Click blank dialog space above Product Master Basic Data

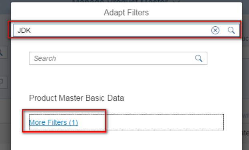(126, 80)
